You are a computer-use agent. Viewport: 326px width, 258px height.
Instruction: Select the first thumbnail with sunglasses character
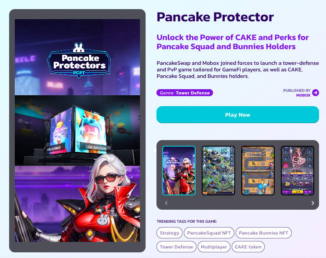coord(179,171)
